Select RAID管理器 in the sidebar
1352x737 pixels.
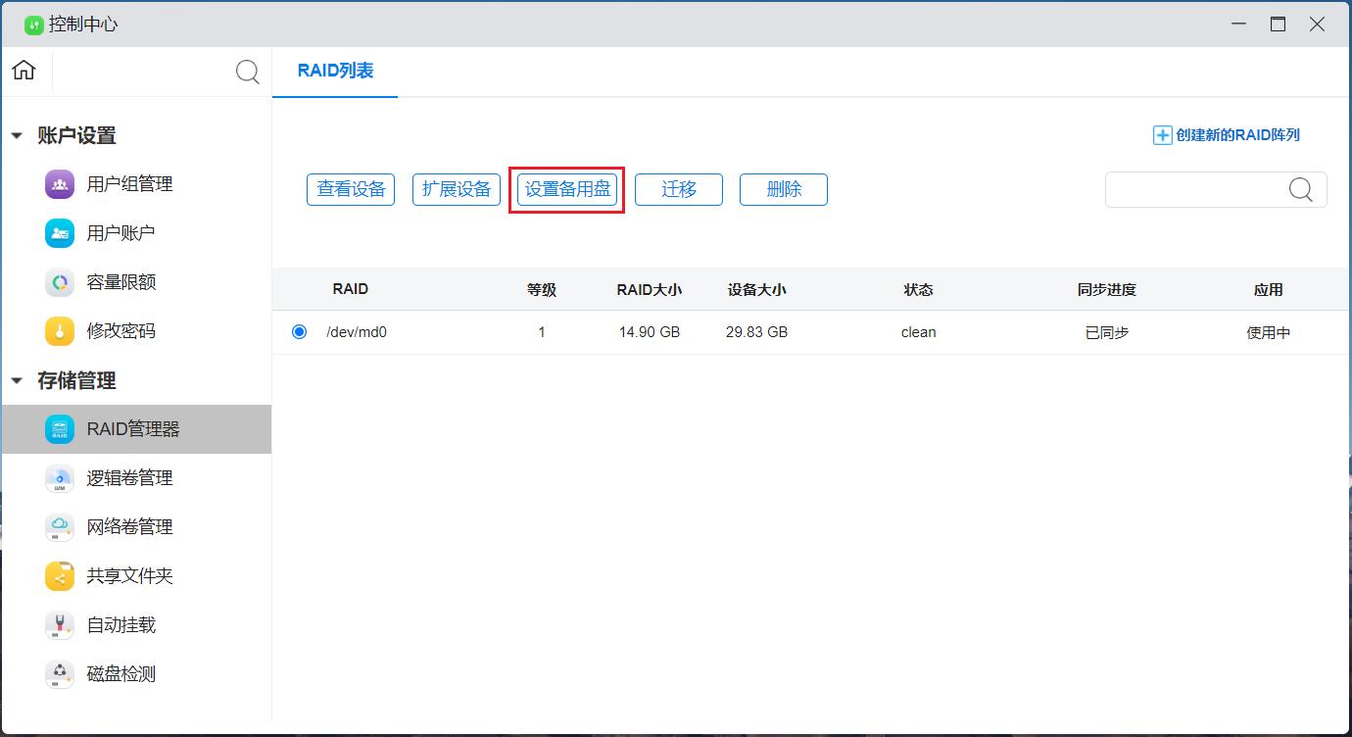(133, 429)
